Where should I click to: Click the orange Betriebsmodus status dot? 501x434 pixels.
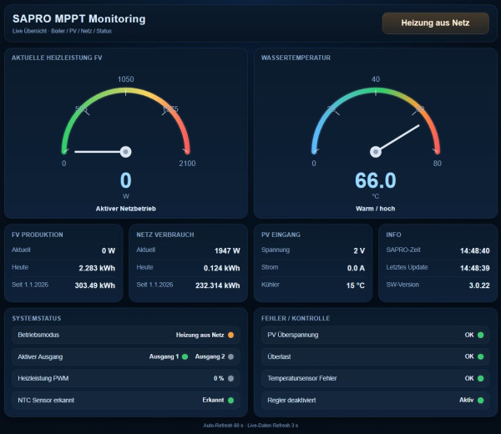[x=231, y=335]
